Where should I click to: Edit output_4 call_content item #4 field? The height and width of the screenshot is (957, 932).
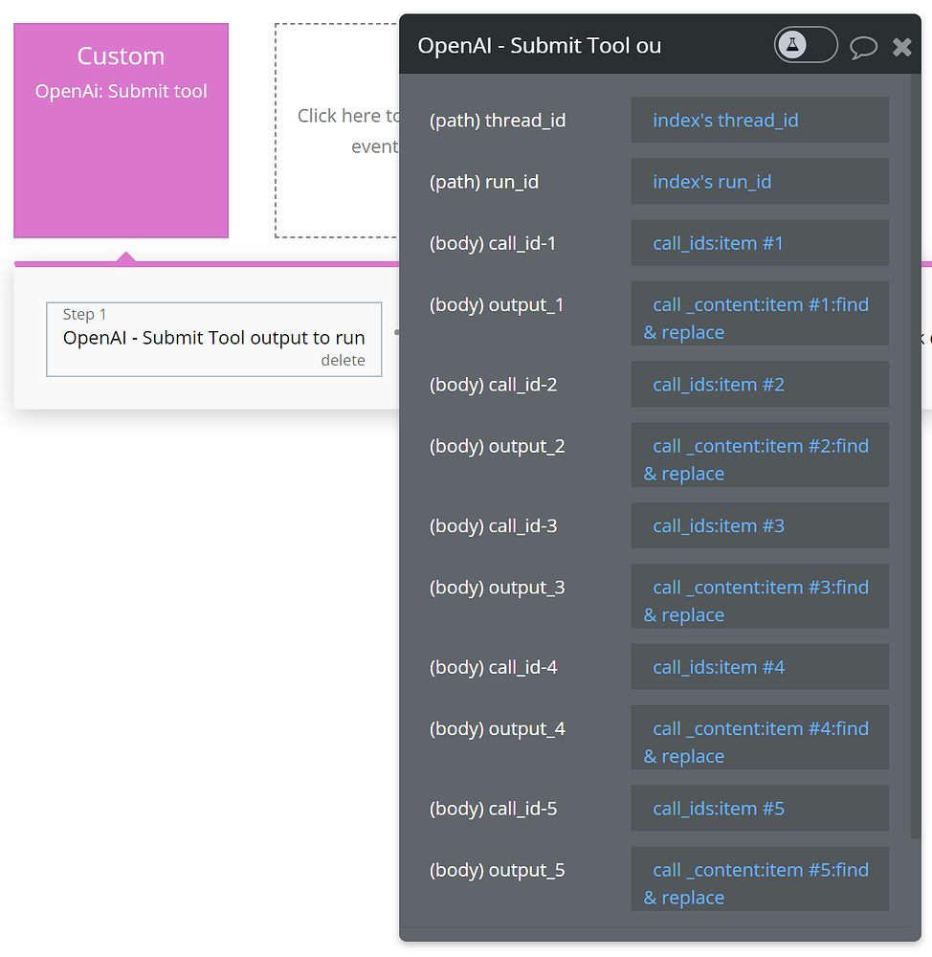[x=759, y=737]
